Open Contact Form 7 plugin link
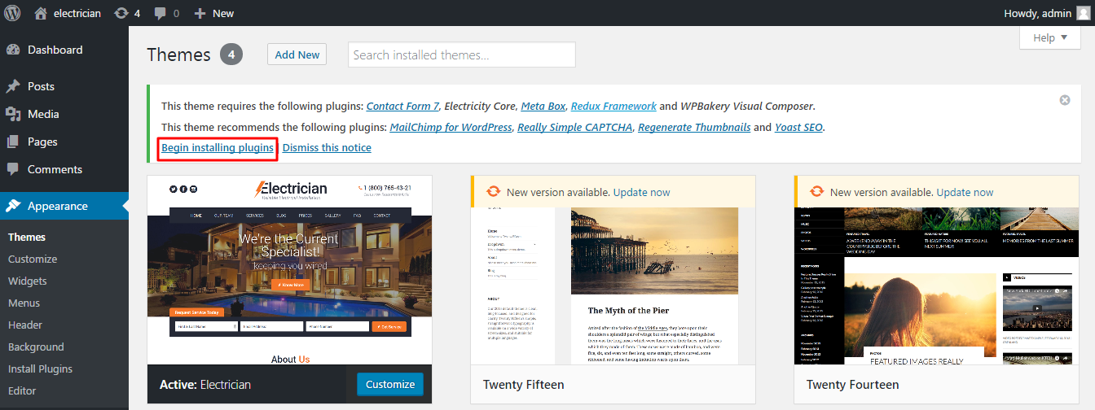This screenshot has height=410, width=1095. [403, 106]
